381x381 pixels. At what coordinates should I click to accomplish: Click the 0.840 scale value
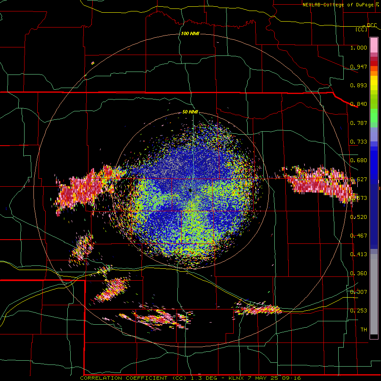[359, 104]
